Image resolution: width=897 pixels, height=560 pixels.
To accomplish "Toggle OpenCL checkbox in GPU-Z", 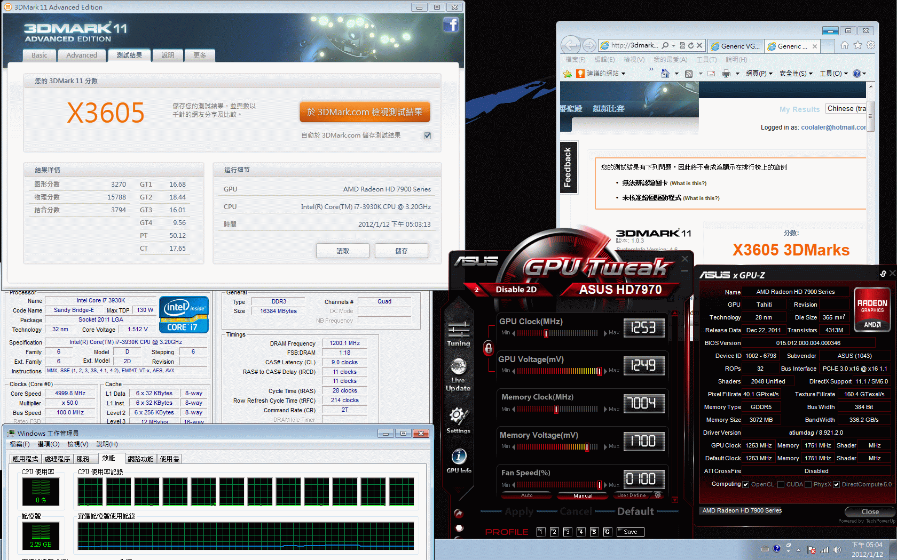I will click(746, 484).
